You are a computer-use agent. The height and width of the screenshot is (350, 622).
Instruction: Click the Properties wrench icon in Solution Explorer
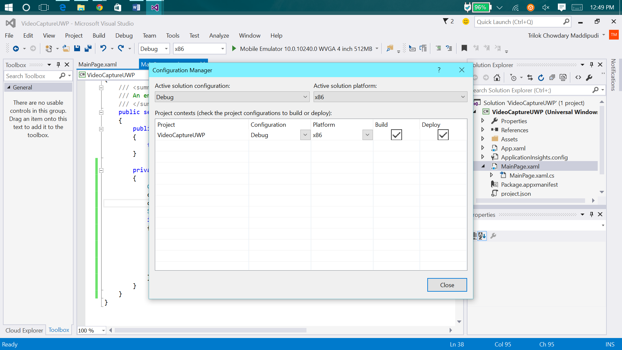tap(589, 77)
